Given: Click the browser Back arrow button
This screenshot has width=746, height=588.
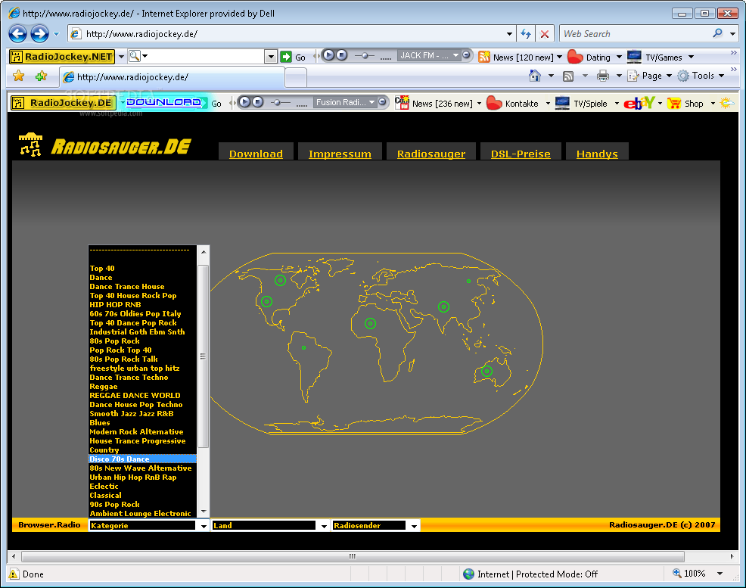Looking at the screenshot, I should 17,34.
